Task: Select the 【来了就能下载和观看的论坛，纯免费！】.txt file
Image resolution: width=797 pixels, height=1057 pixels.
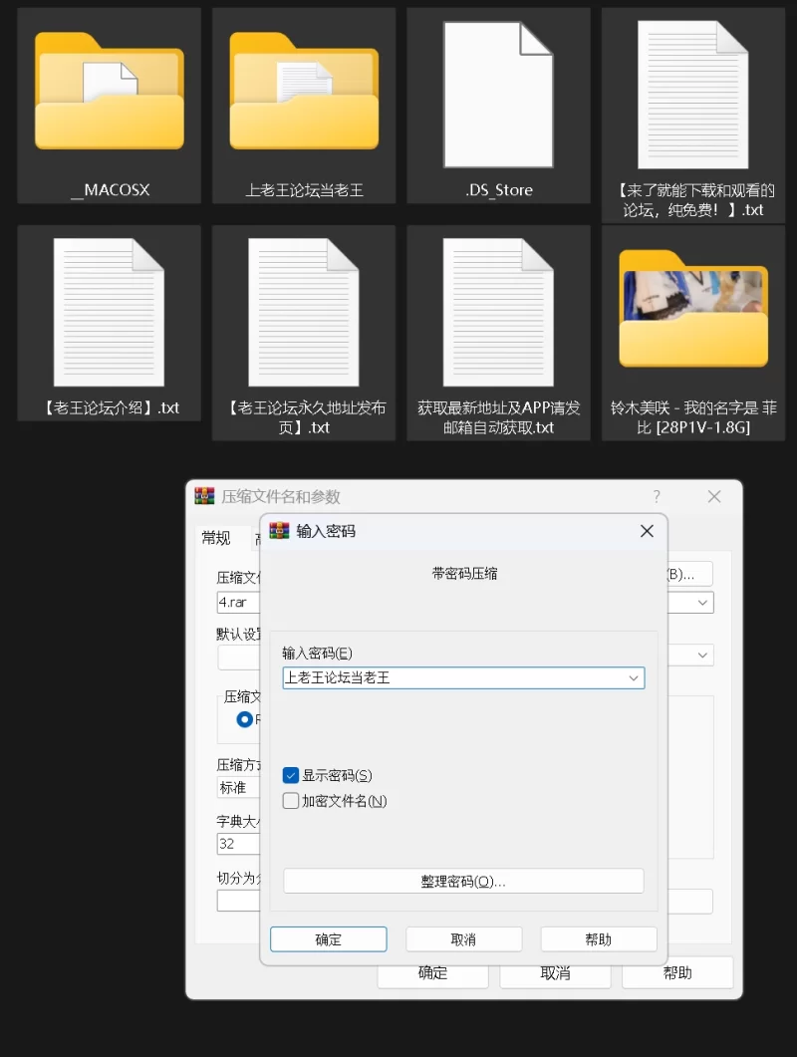Action: [x=693, y=95]
